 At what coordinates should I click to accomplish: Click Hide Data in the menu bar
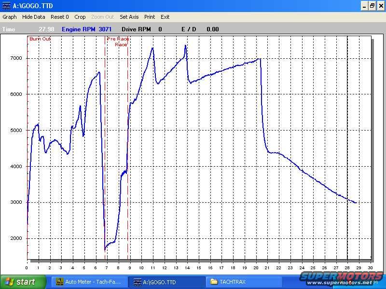[34, 17]
